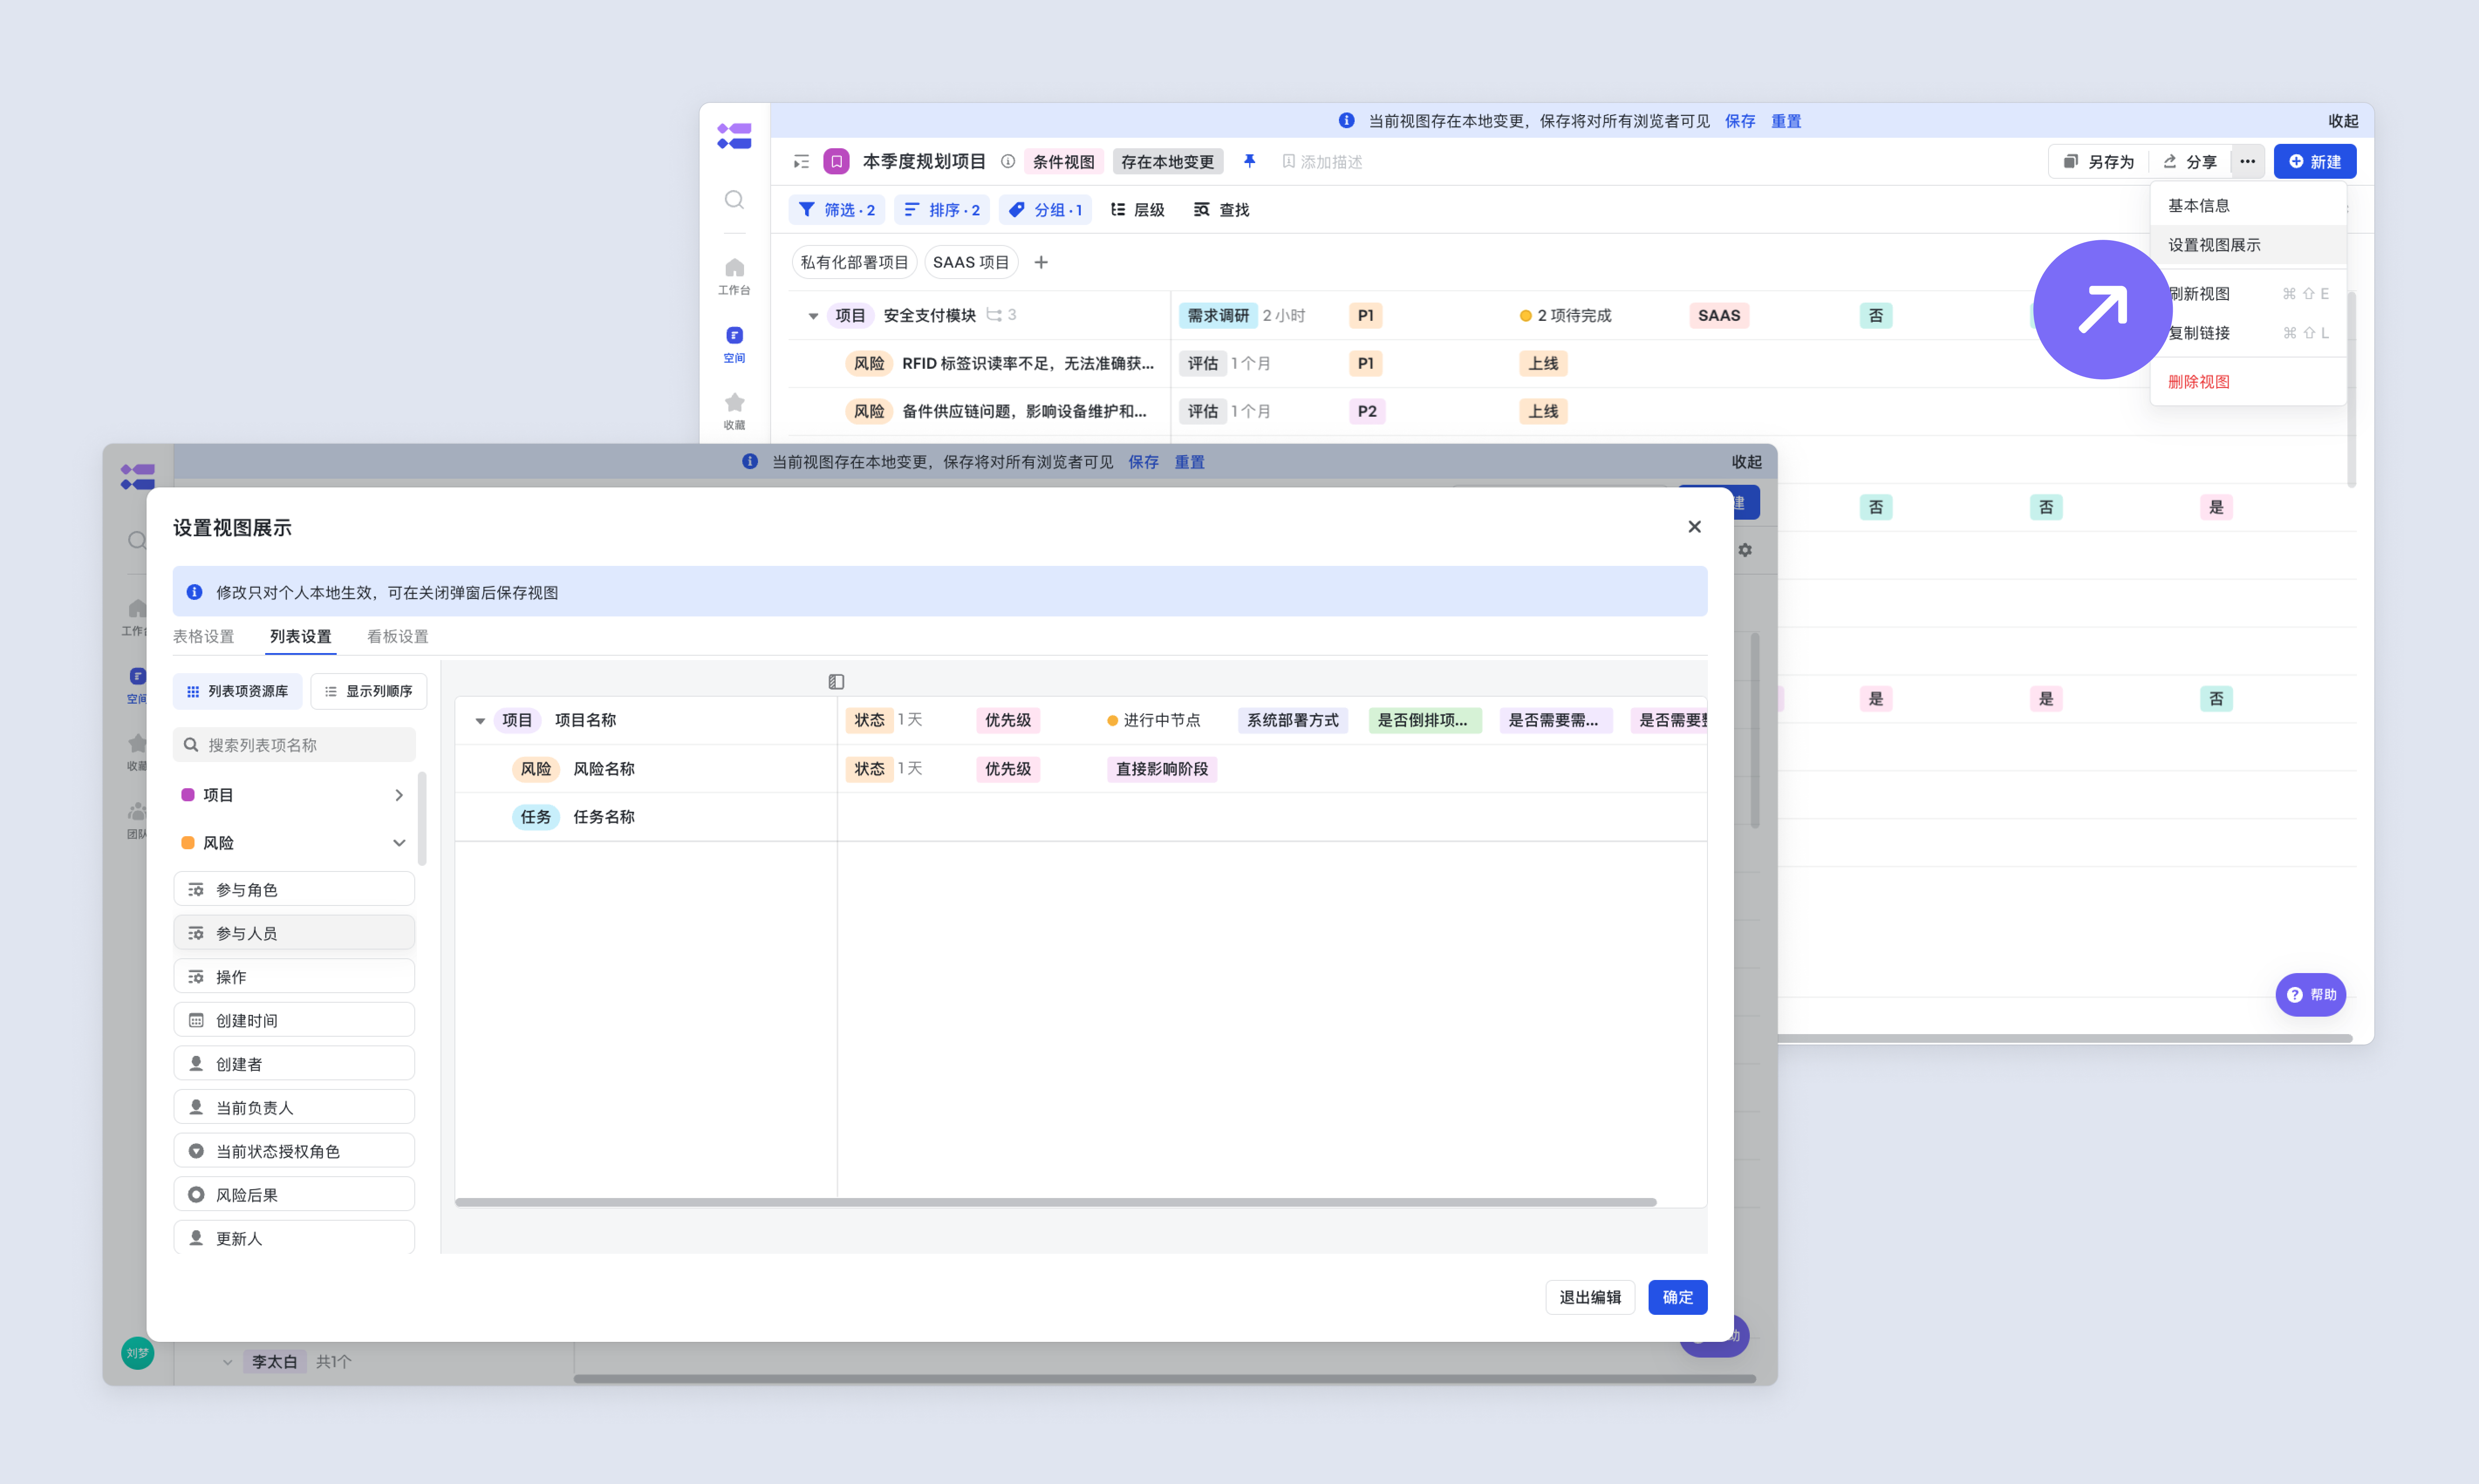Click 风险后果 list item
The image size is (2479, 1484).
tap(294, 1195)
